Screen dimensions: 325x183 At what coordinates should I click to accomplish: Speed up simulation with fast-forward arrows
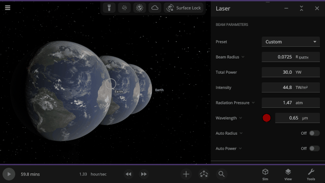click(x=144, y=174)
